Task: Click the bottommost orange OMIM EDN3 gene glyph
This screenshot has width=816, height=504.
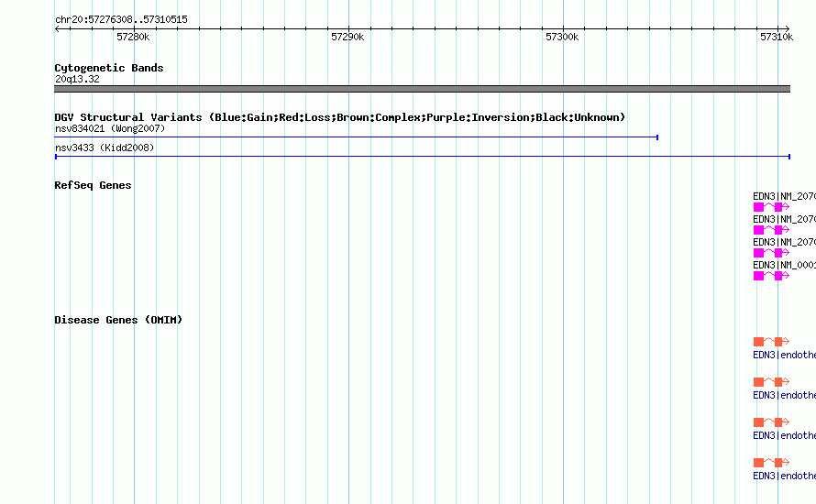Action: pyautogui.click(x=771, y=463)
